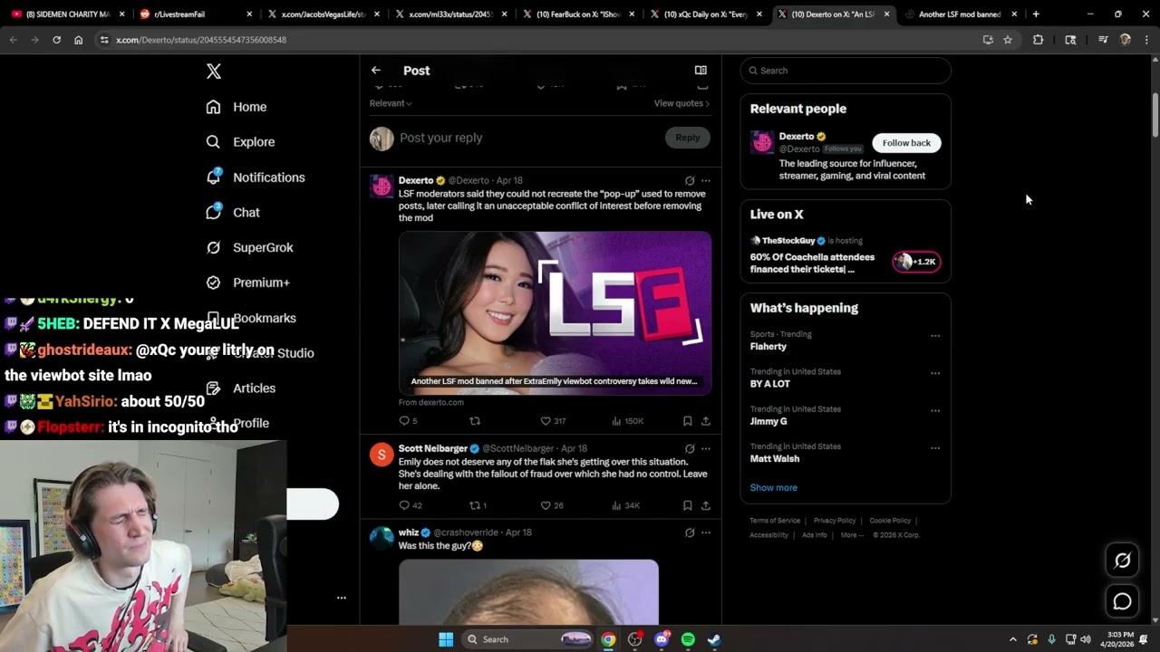The image size is (1160, 652).
Task: Reply to Dexerto post comment icon
Action: tap(404, 421)
